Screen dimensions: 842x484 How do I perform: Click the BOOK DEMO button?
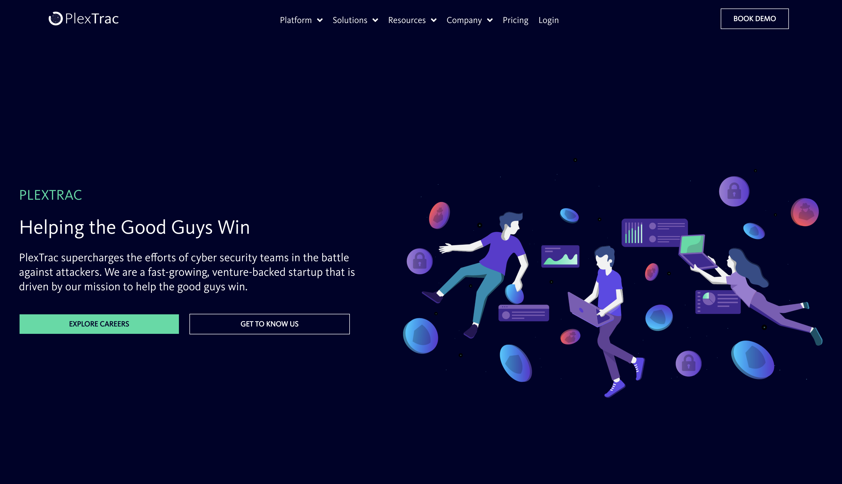point(754,19)
